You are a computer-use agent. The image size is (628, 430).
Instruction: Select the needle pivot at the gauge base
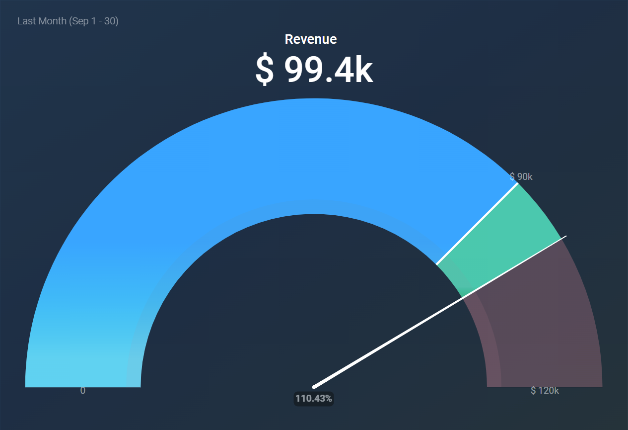[313, 387]
